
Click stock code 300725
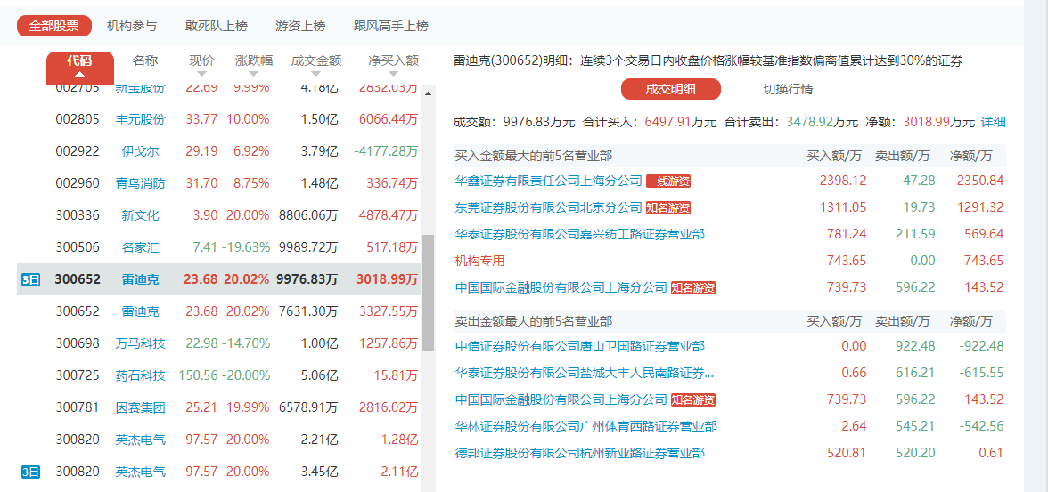(78, 375)
